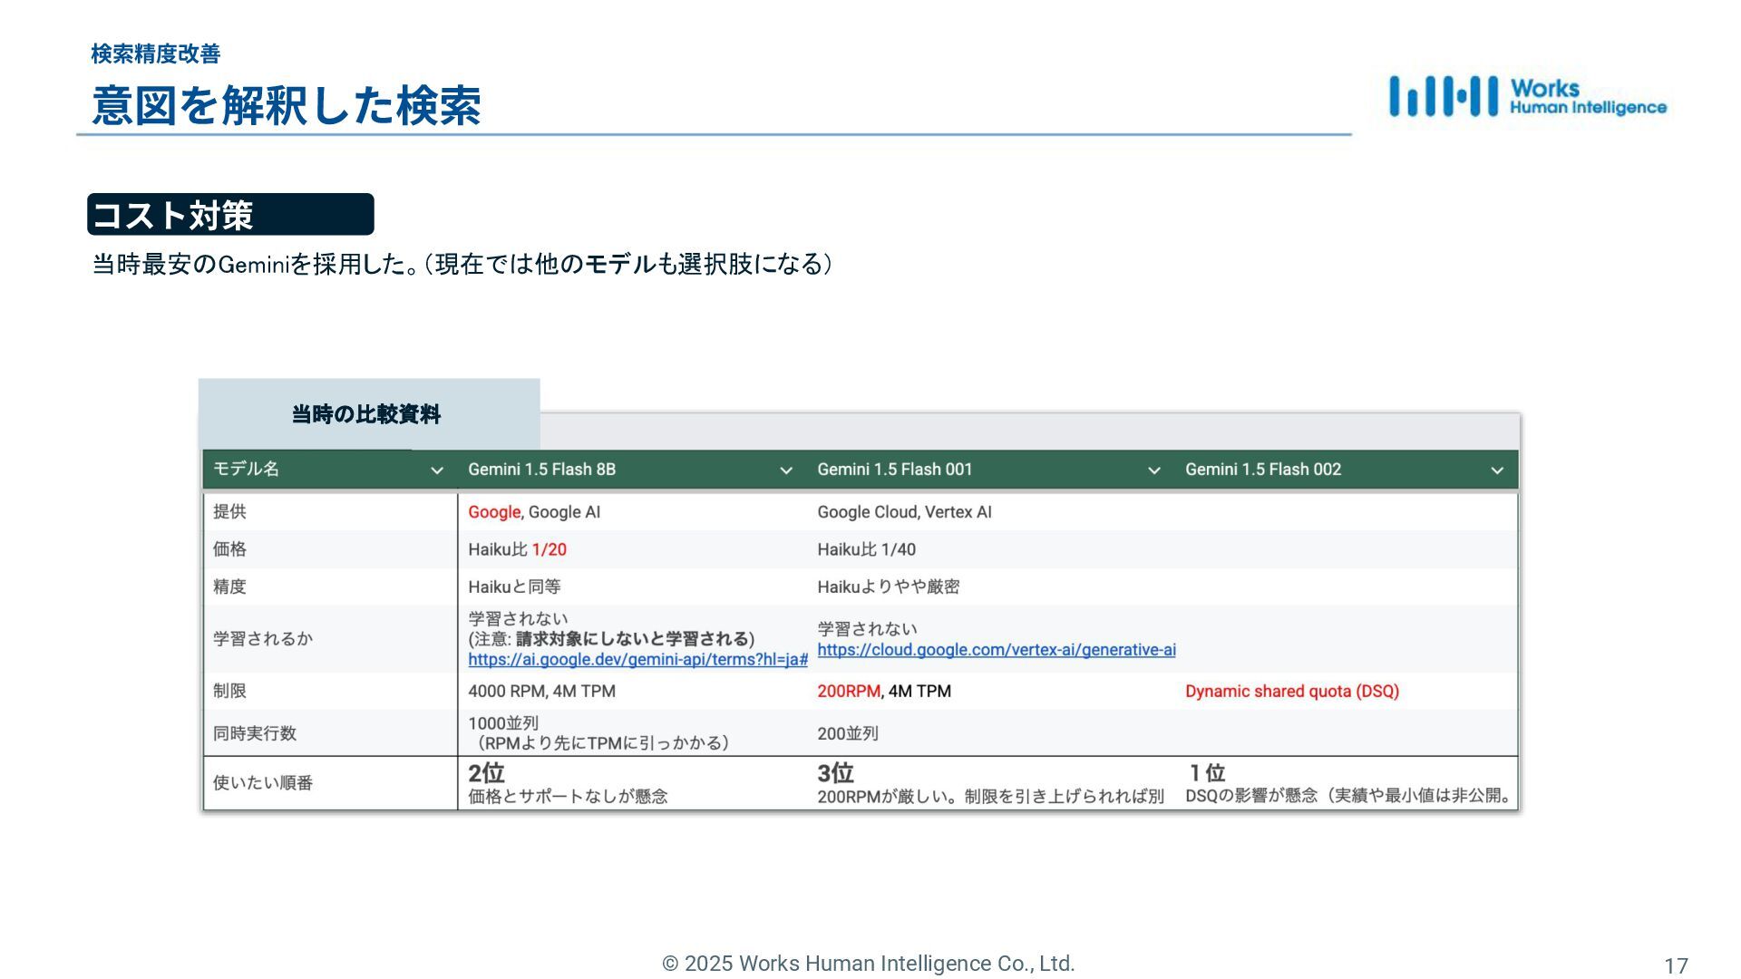Click the Works Human Intelligence logo
The height and width of the screenshot is (979, 1741).
point(1527,97)
